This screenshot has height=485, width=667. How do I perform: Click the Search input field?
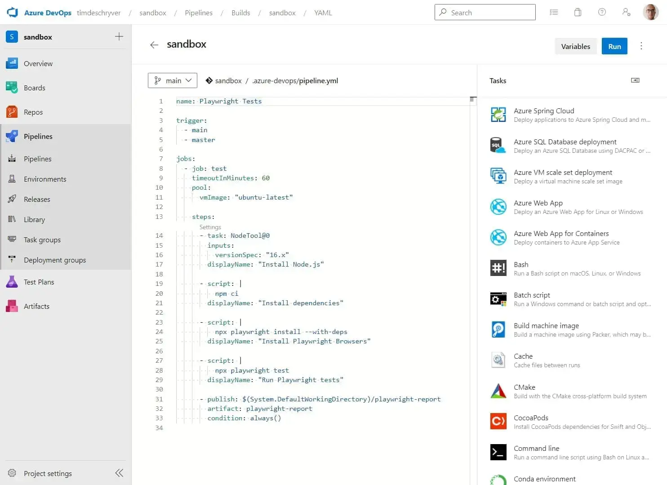(485, 12)
